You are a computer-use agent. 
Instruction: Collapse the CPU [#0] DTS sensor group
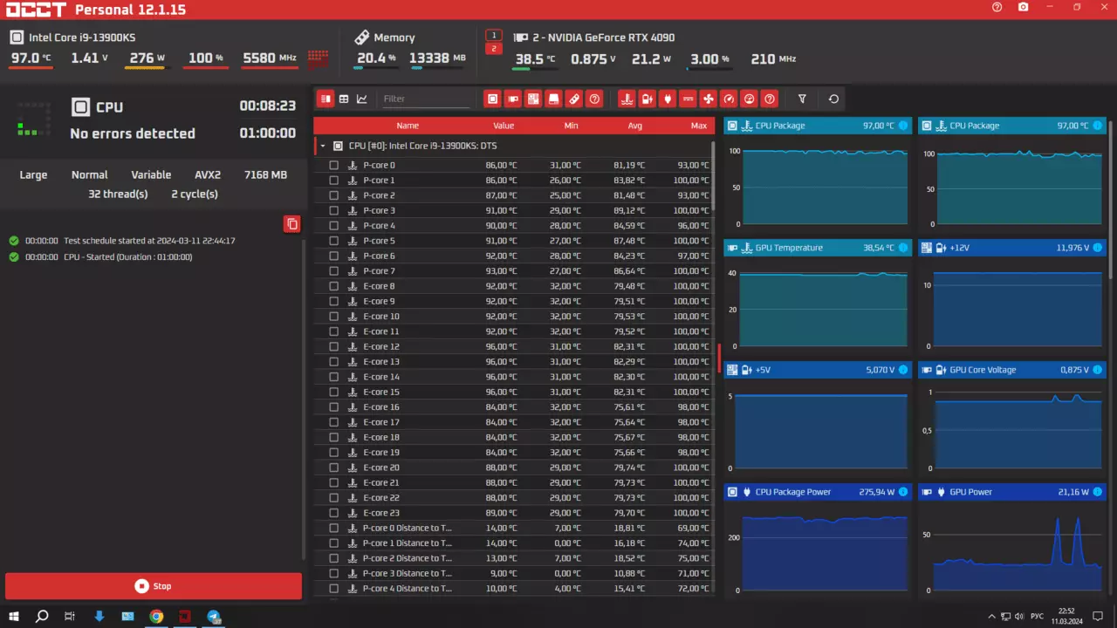point(323,147)
